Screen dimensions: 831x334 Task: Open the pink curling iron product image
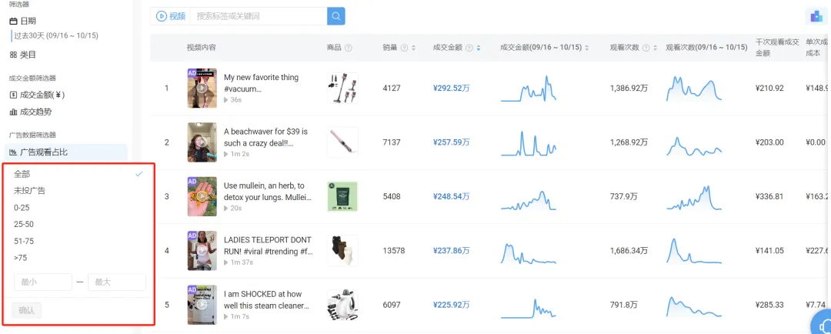pyautogui.click(x=342, y=142)
